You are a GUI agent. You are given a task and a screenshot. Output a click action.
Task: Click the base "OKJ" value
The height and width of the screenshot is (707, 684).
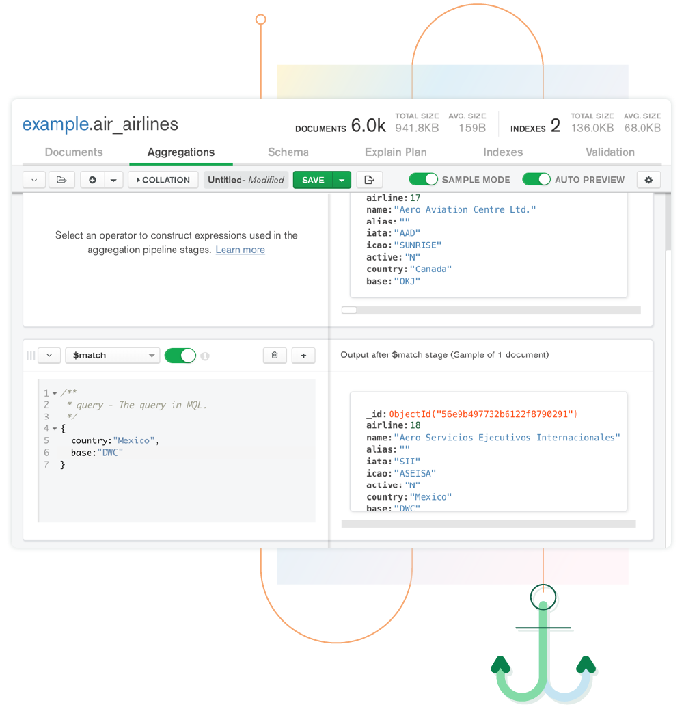coord(407,281)
